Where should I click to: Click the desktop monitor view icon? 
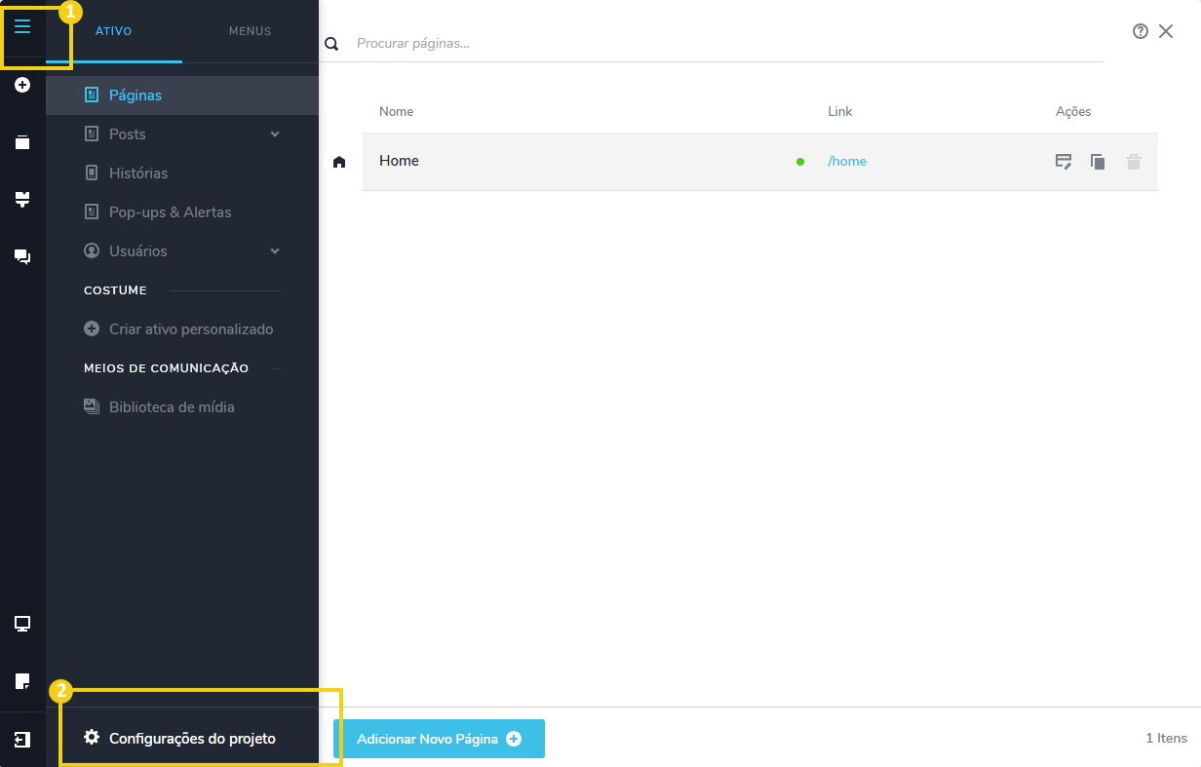22,624
